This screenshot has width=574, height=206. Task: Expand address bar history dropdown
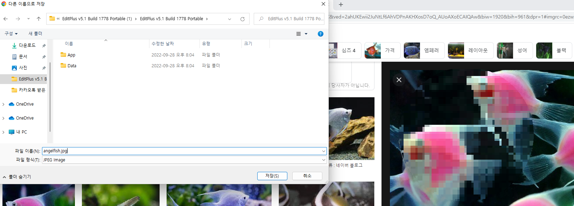(x=230, y=19)
